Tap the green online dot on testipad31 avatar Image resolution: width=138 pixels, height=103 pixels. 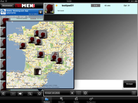click(53, 12)
